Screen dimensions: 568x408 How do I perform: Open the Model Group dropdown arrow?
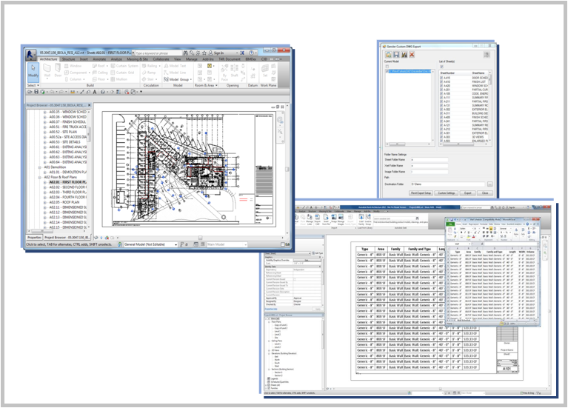pos(191,79)
